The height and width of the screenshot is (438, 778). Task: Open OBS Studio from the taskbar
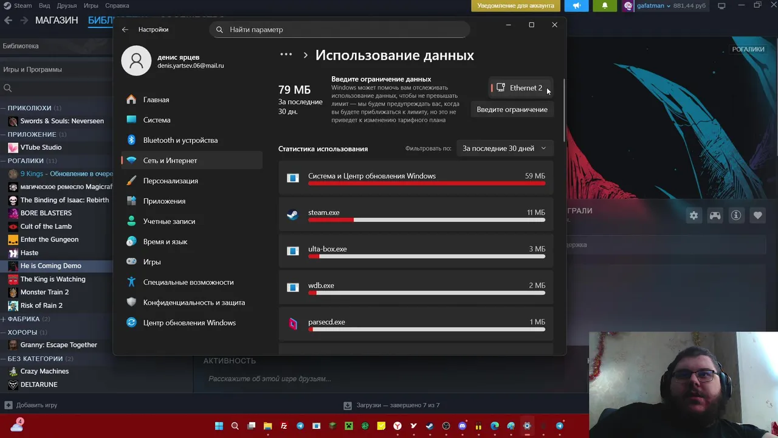(446, 426)
